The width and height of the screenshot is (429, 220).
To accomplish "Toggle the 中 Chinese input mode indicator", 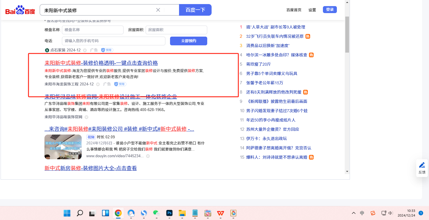I will (x=362, y=213).
